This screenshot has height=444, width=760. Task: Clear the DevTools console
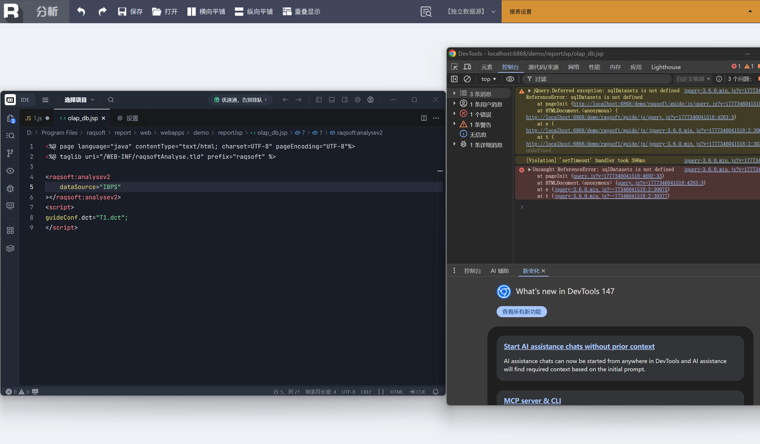[x=467, y=79]
